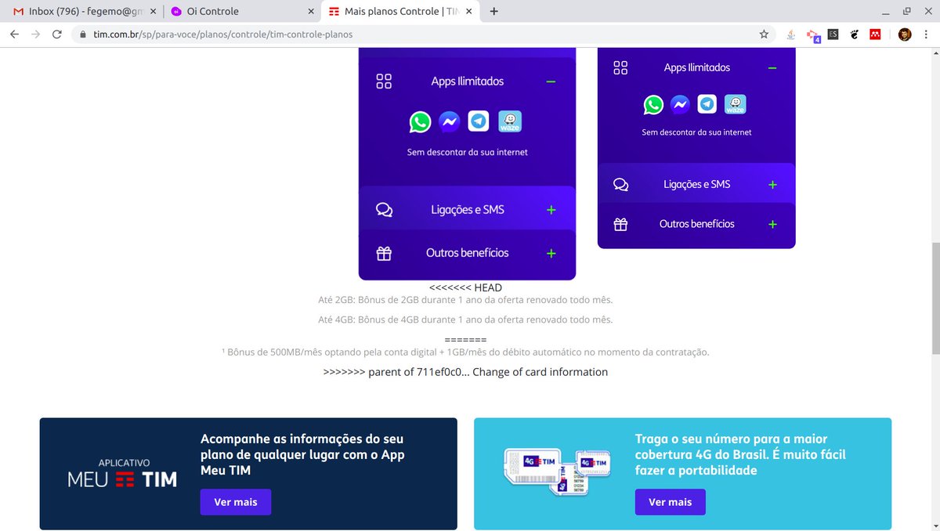Click 'Acompanhe as informações do seu plano' heading

(x=302, y=454)
